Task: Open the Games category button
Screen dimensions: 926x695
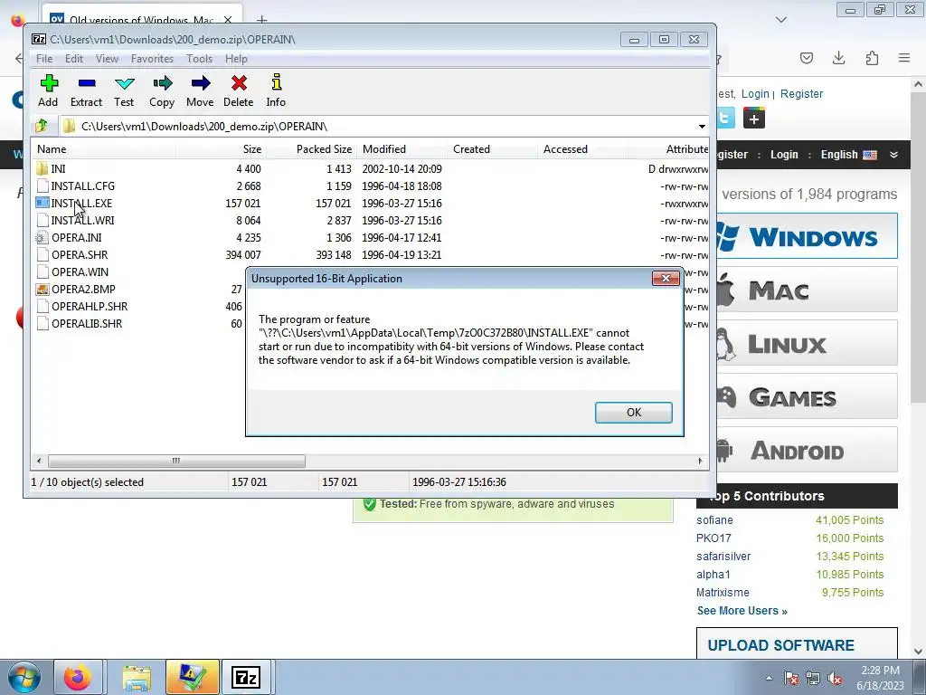Action: [807, 396]
